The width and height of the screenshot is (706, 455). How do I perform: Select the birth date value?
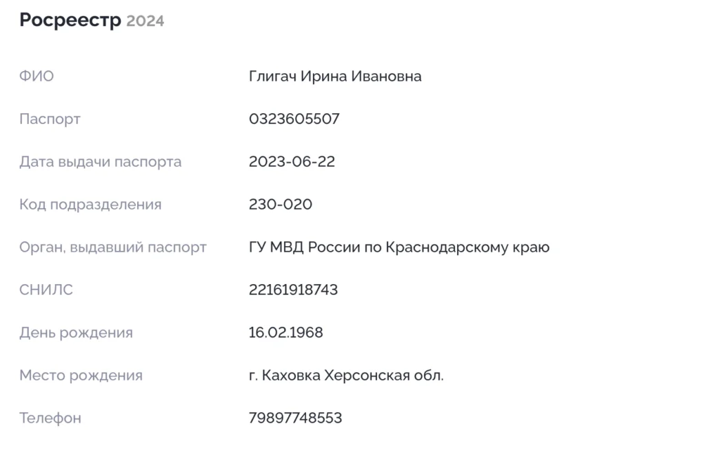click(x=286, y=332)
